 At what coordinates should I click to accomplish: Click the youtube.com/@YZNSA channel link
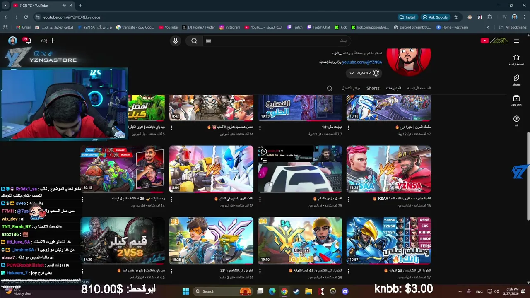pos(362,62)
